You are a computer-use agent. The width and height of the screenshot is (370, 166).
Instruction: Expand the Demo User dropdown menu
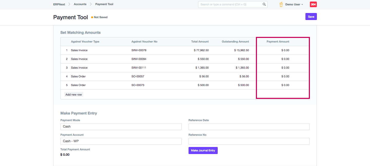294,4
